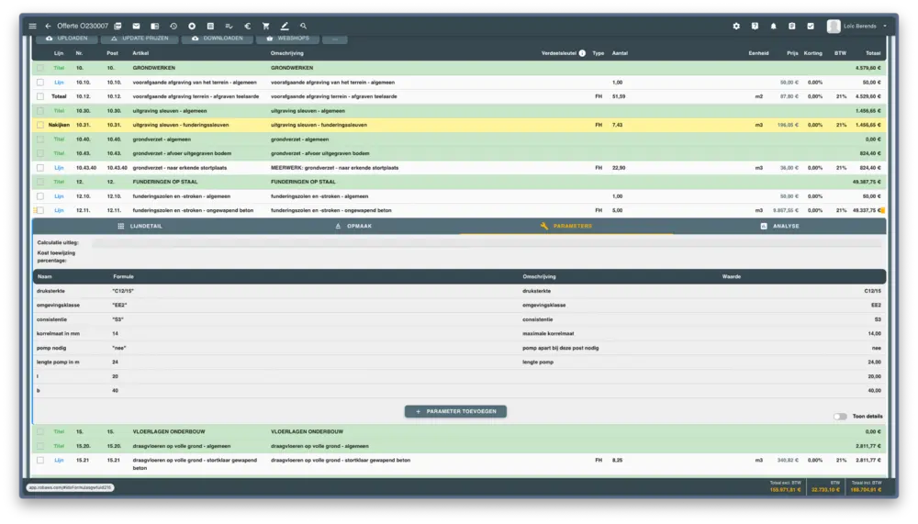Switch to the Analyse tab
This screenshot has width=918, height=524.
pyautogui.click(x=778, y=226)
